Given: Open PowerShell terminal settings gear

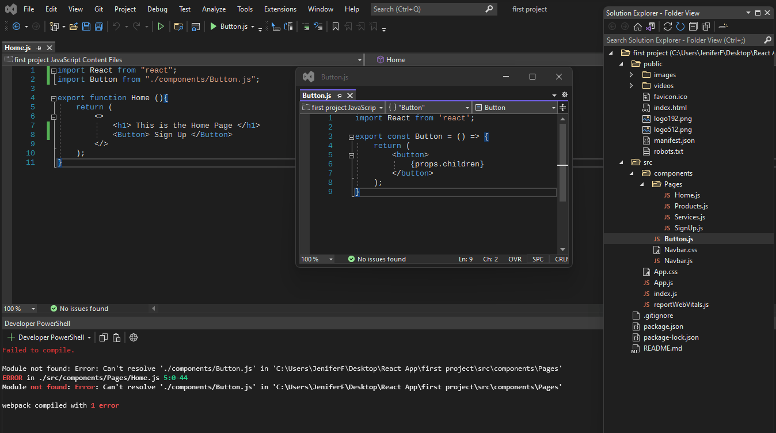Looking at the screenshot, I should click(x=134, y=337).
